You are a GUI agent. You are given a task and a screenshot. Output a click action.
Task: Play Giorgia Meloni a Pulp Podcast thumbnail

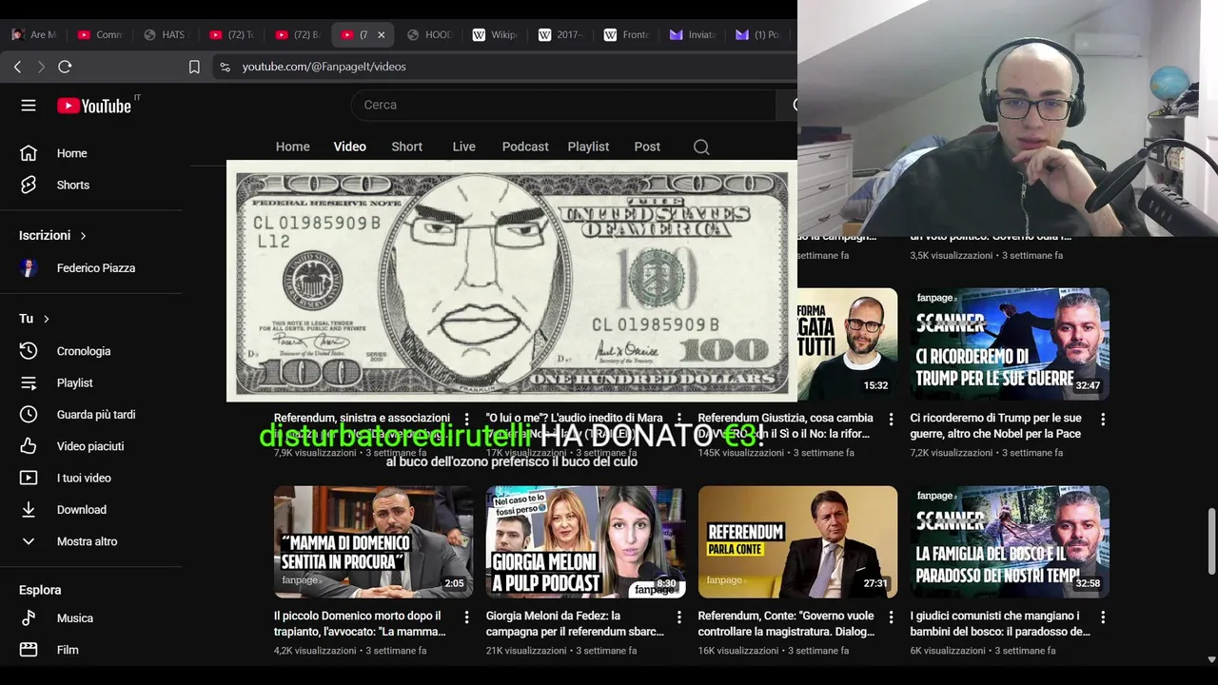[x=585, y=542]
